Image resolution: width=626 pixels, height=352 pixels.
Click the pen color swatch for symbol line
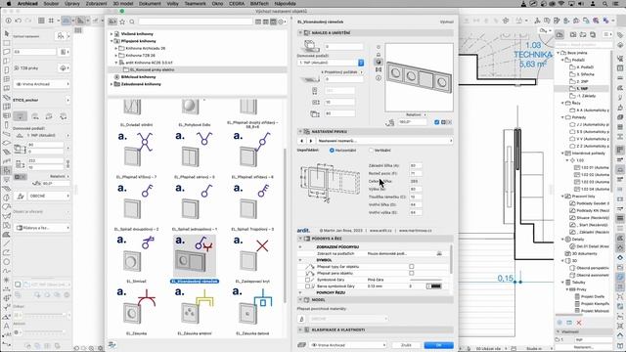434,286
